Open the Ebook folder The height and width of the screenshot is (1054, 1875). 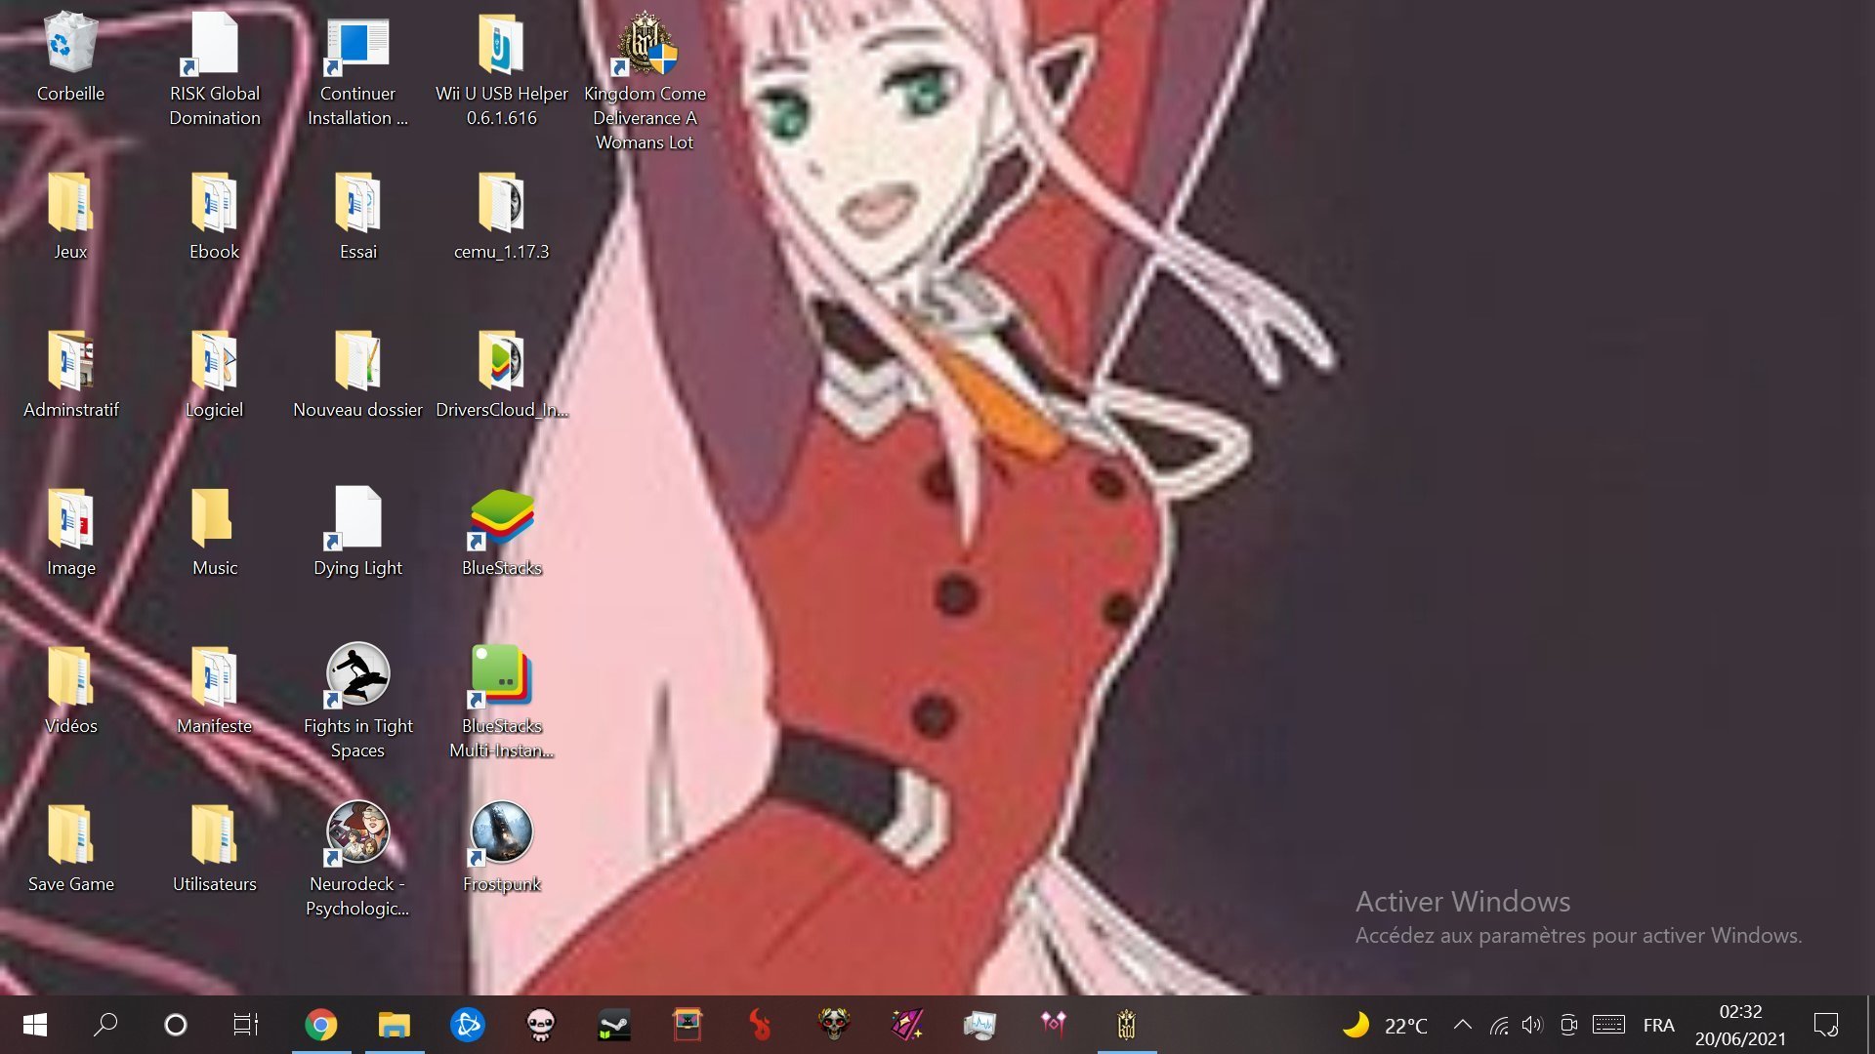[x=215, y=217]
